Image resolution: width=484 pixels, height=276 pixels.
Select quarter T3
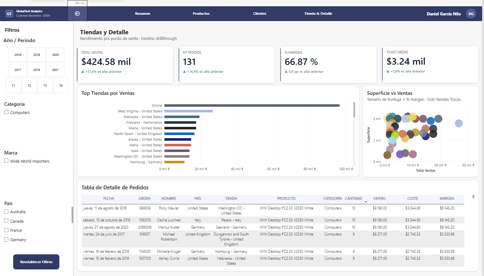click(45, 85)
